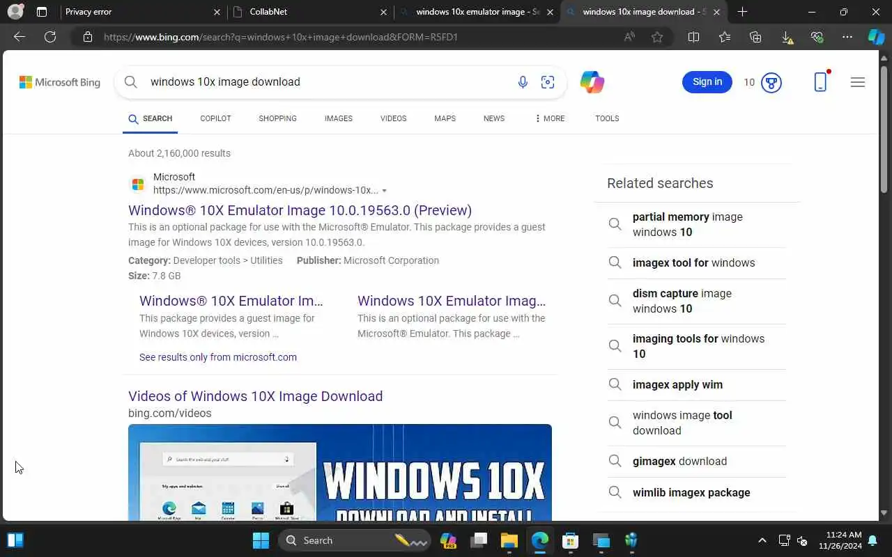The width and height of the screenshot is (892, 557).
Task: View site info lock icon
Action: point(88,37)
